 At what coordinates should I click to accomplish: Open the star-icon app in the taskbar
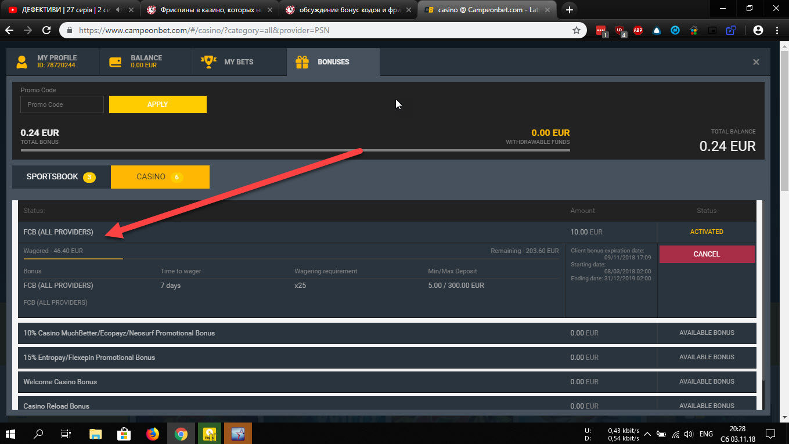237,433
